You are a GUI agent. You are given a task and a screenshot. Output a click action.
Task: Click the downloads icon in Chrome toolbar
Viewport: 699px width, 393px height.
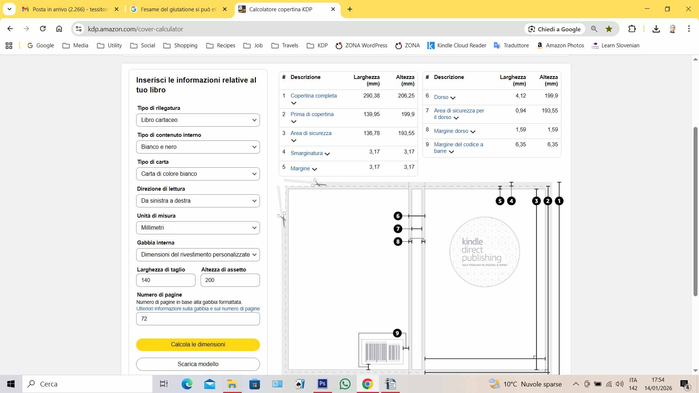(656, 29)
